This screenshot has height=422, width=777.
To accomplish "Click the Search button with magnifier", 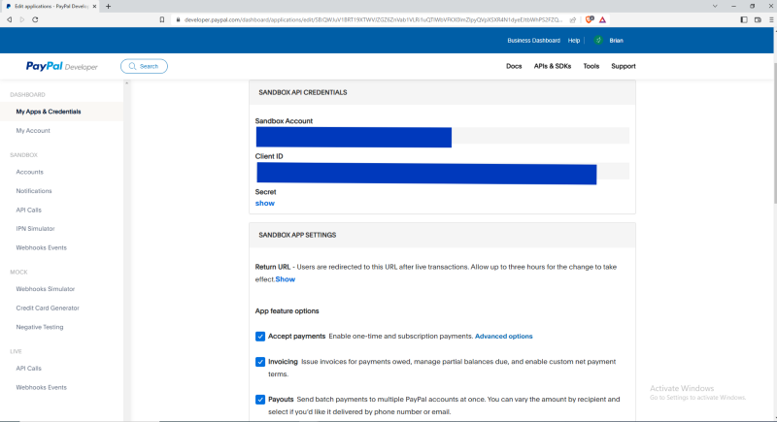I will 144,66.
